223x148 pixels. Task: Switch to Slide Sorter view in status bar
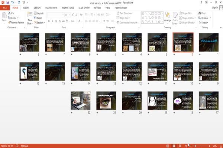pyautogui.click(x=174, y=146)
